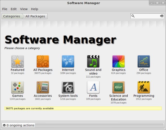Open the Graphics color wheel icon
166x130 pixels.
click(x=119, y=61)
